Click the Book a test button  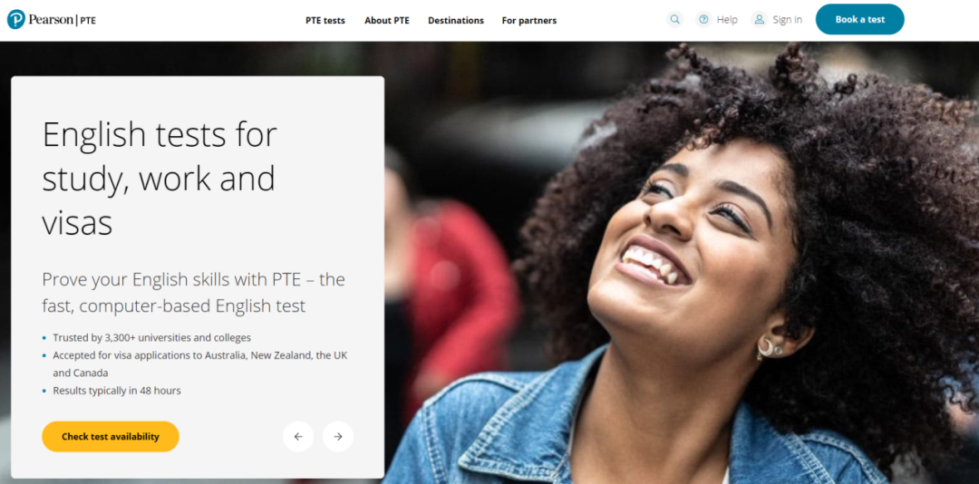pos(859,19)
